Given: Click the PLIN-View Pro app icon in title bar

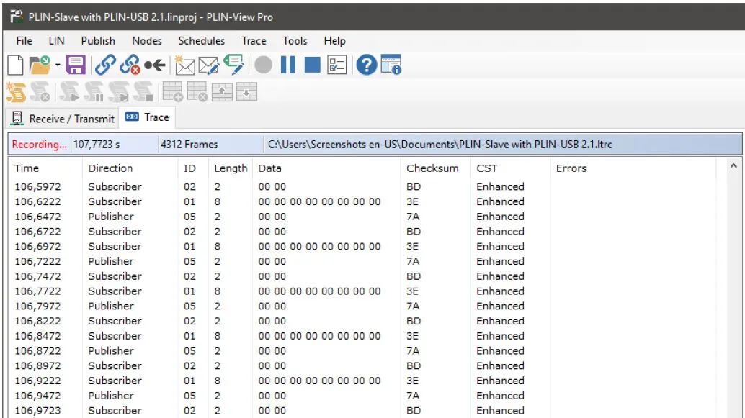Looking at the screenshot, I should [x=16, y=17].
